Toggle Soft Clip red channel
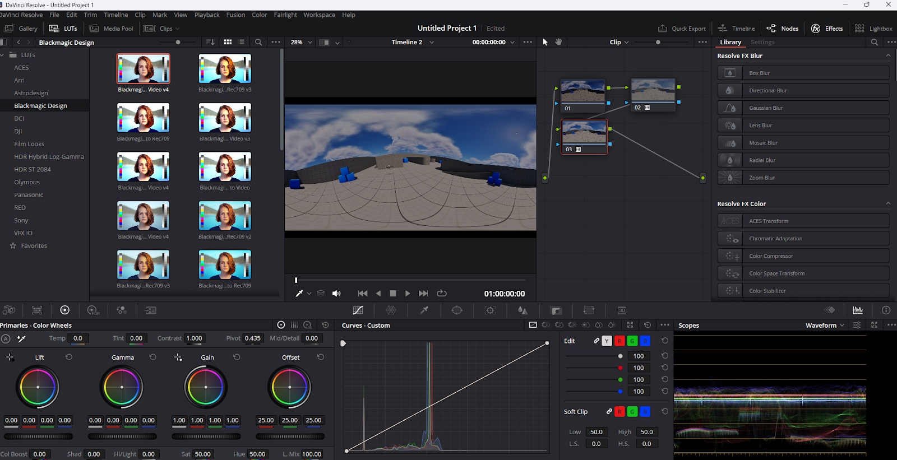This screenshot has height=460, width=897. [619, 412]
